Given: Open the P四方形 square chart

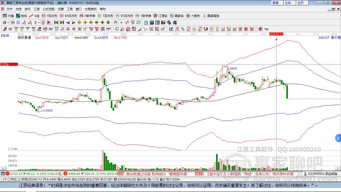Looking at the screenshot, I should pos(50,16).
